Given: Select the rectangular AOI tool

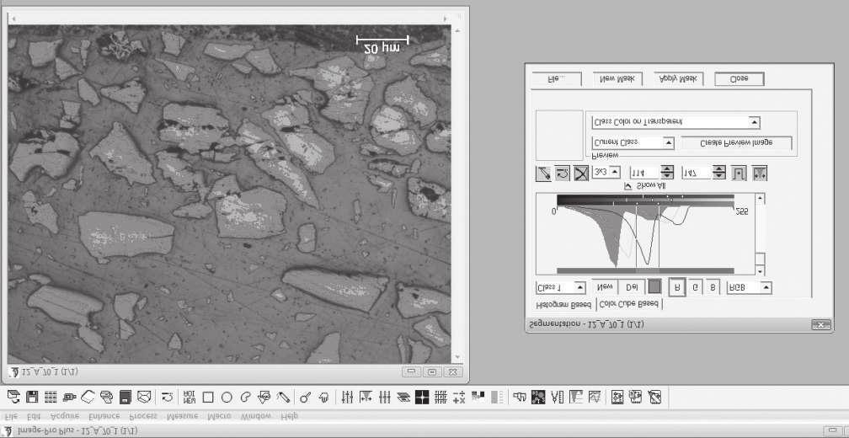Looking at the screenshot, I should click(207, 398).
